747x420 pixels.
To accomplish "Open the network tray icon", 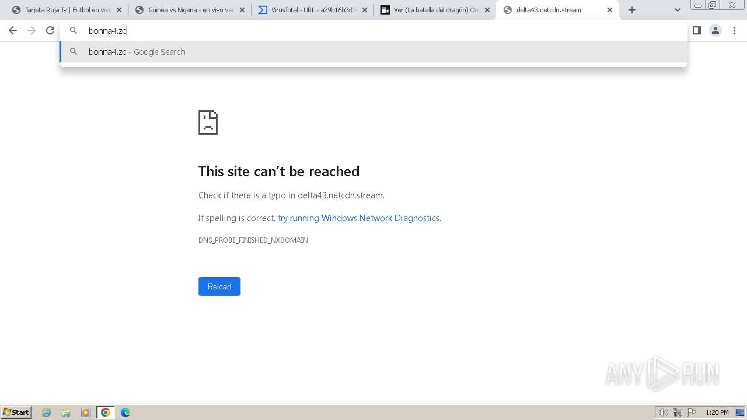I will (678, 412).
